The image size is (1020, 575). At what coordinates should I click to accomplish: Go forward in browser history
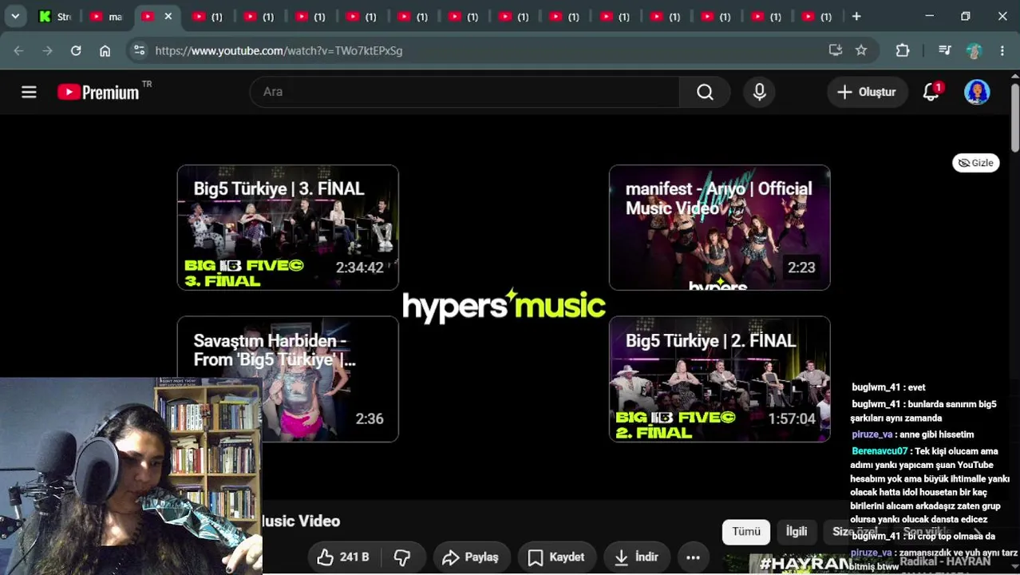click(x=47, y=50)
